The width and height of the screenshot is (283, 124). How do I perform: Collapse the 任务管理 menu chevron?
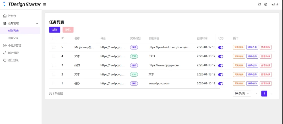click(x=37, y=23)
